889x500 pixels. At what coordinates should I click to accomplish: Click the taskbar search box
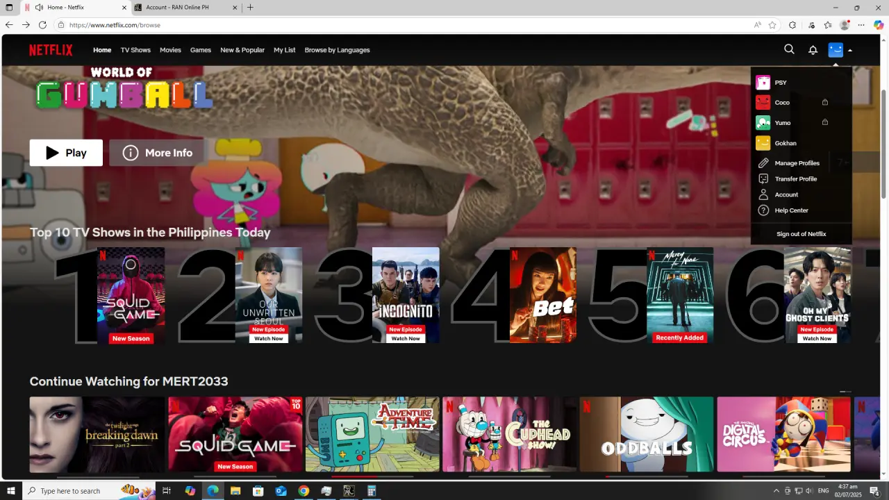(88, 491)
